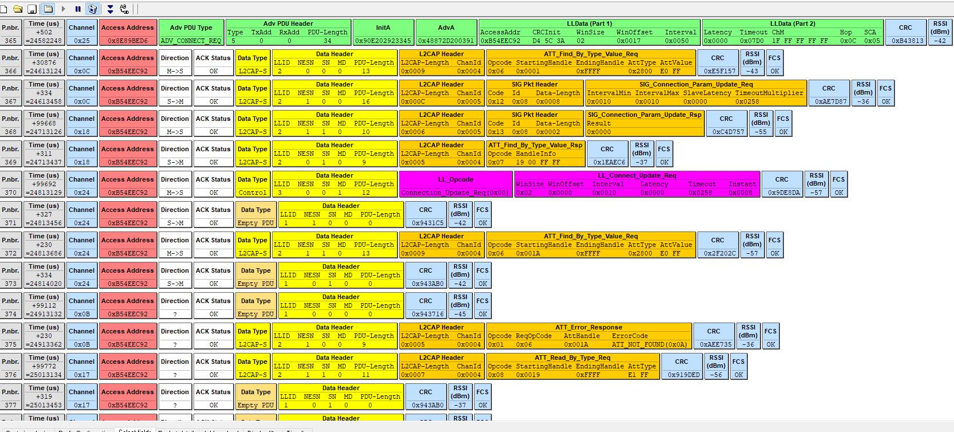Click CRC value 0x9DE8DA

(x=782, y=184)
